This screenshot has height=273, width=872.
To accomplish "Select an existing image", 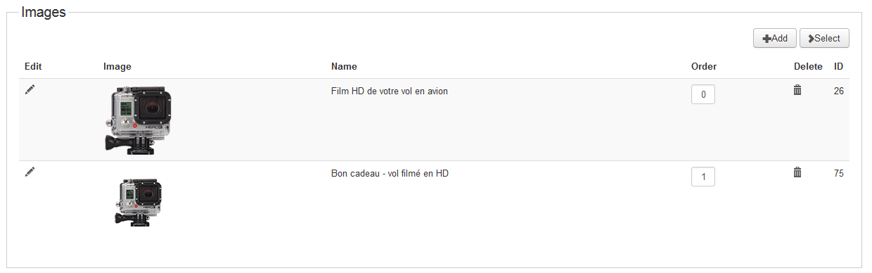I will (x=824, y=38).
